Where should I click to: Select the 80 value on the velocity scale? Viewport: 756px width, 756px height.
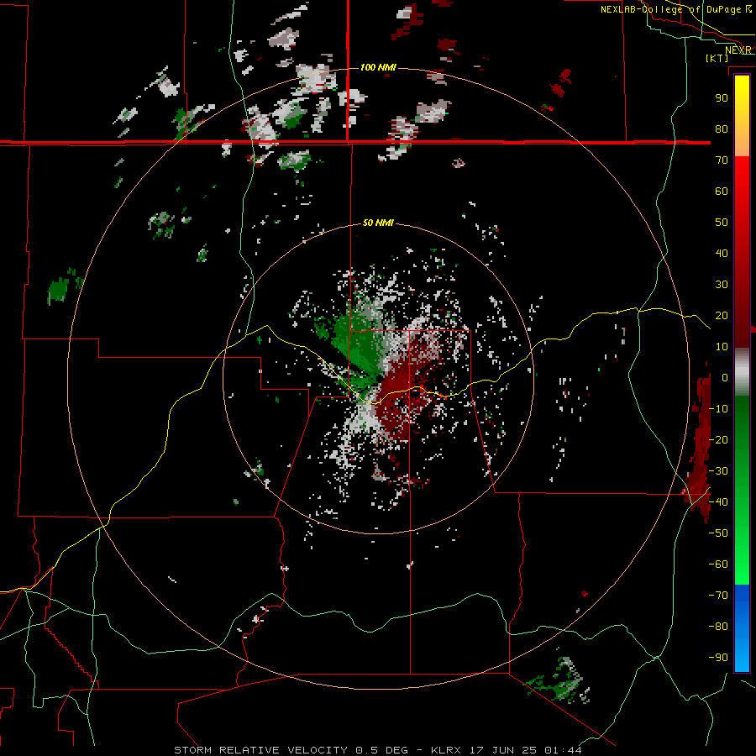tap(722, 129)
